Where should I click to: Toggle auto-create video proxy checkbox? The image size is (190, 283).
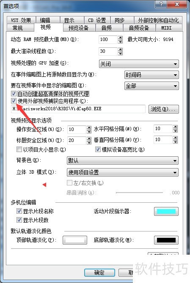(14, 93)
